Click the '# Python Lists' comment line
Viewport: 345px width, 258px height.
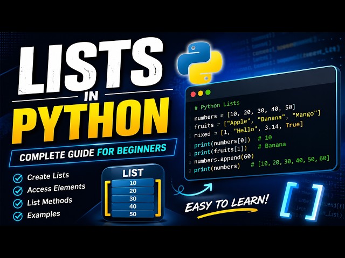click(x=217, y=105)
